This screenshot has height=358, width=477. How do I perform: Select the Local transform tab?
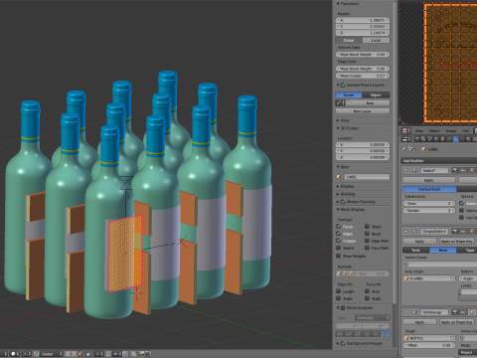(376, 40)
